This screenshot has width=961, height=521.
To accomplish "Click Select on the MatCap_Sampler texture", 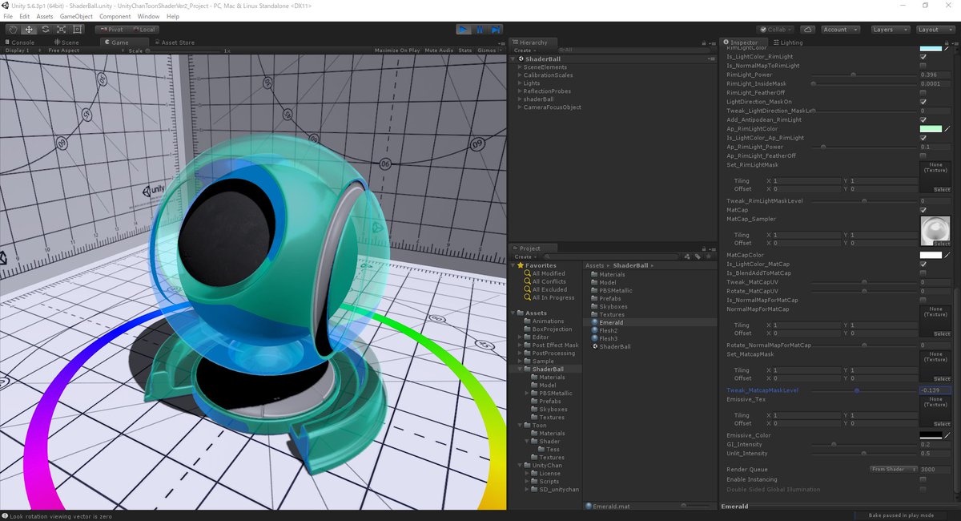I will pos(941,243).
